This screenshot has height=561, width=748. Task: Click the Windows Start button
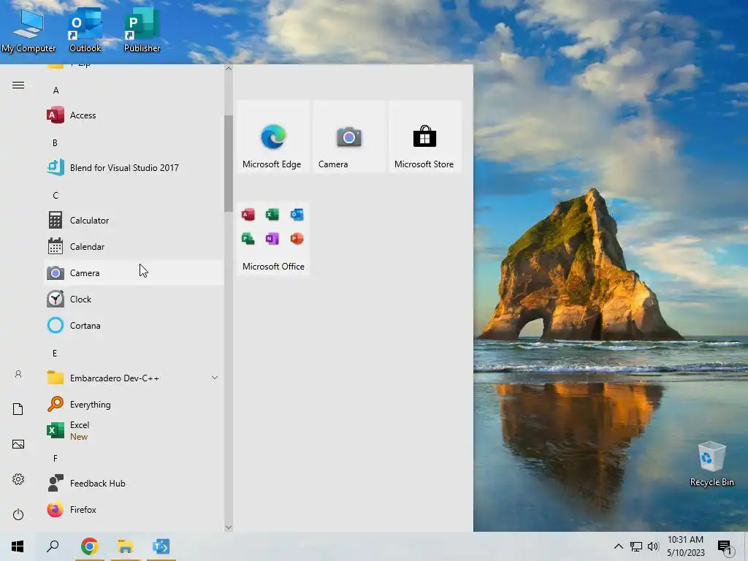18,546
